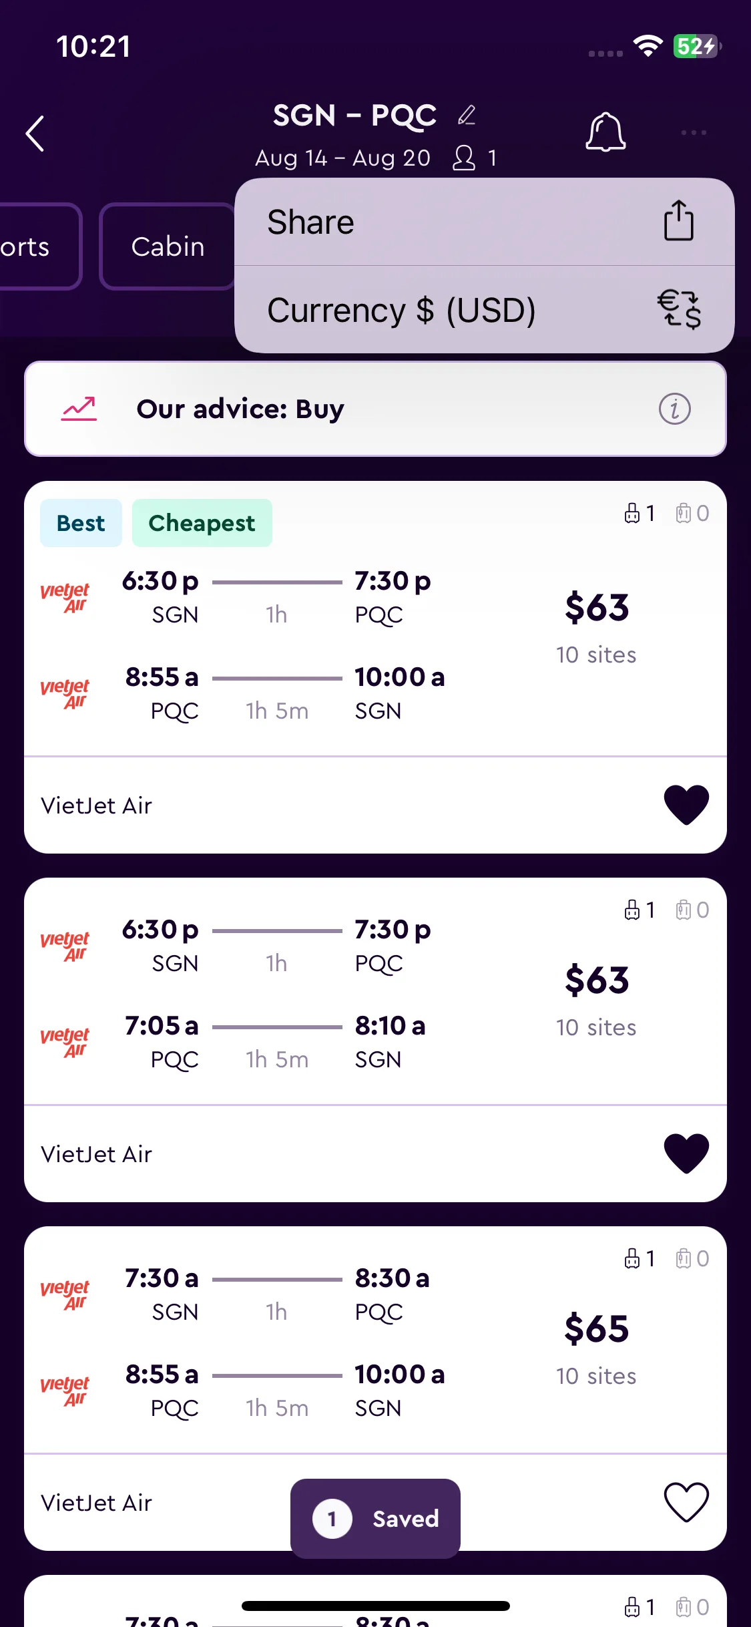
Task: Tap the share export icon
Action: click(x=678, y=220)
